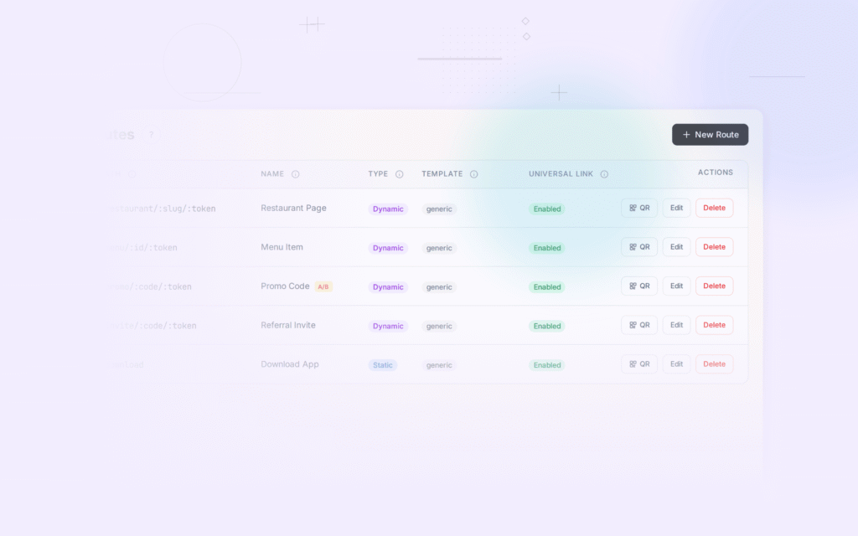Show info tooltip for NAME column
Screen dimensions: 858x536
(x=296, y=174)
